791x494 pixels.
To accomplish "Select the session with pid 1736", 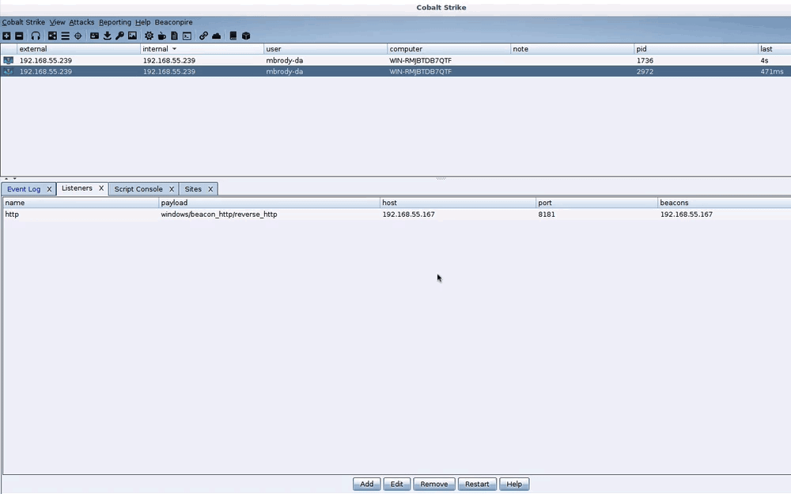I will point(395,60).
